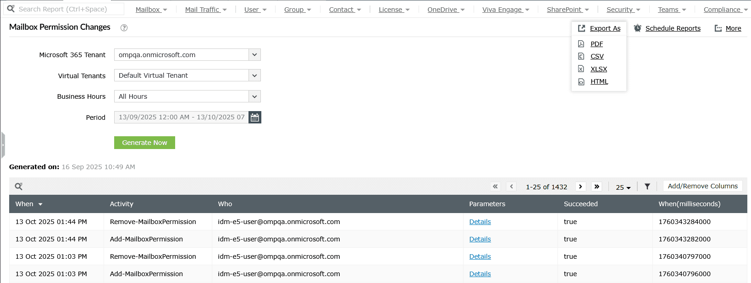The width and height of the screenshot is (751, 283).
Task: Open the Microsoft 365 Tenant dropdown
Action: [x=254, y=55]
